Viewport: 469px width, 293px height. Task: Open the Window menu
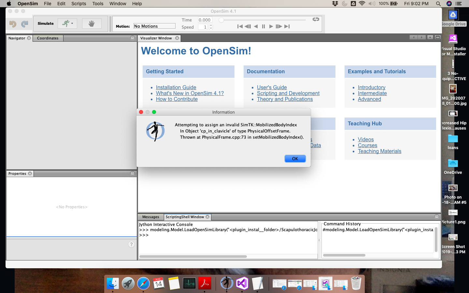point(118,4)
